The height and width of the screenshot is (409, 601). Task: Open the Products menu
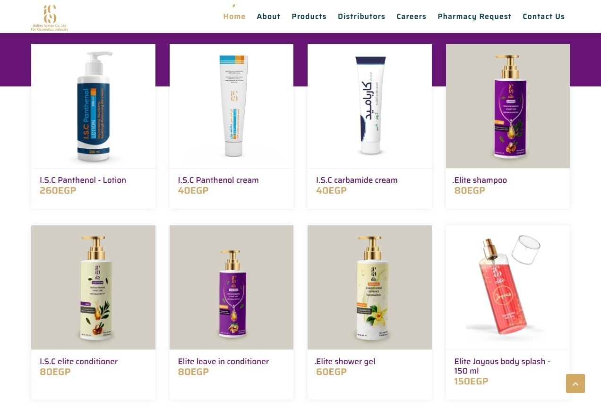pyautogui.click(x=309, y=17)
